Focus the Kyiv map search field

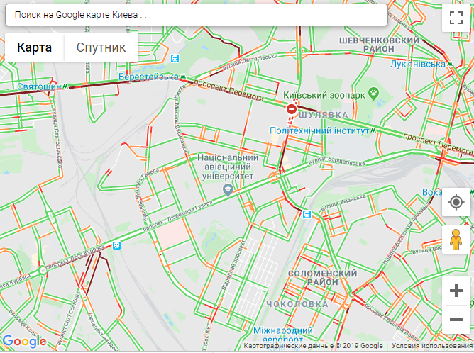click(x=197, y=14)
